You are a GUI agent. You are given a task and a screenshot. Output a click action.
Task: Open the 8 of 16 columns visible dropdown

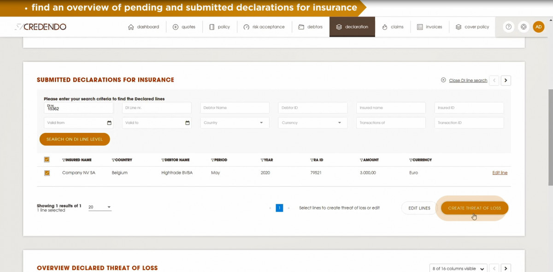[458, 268]
